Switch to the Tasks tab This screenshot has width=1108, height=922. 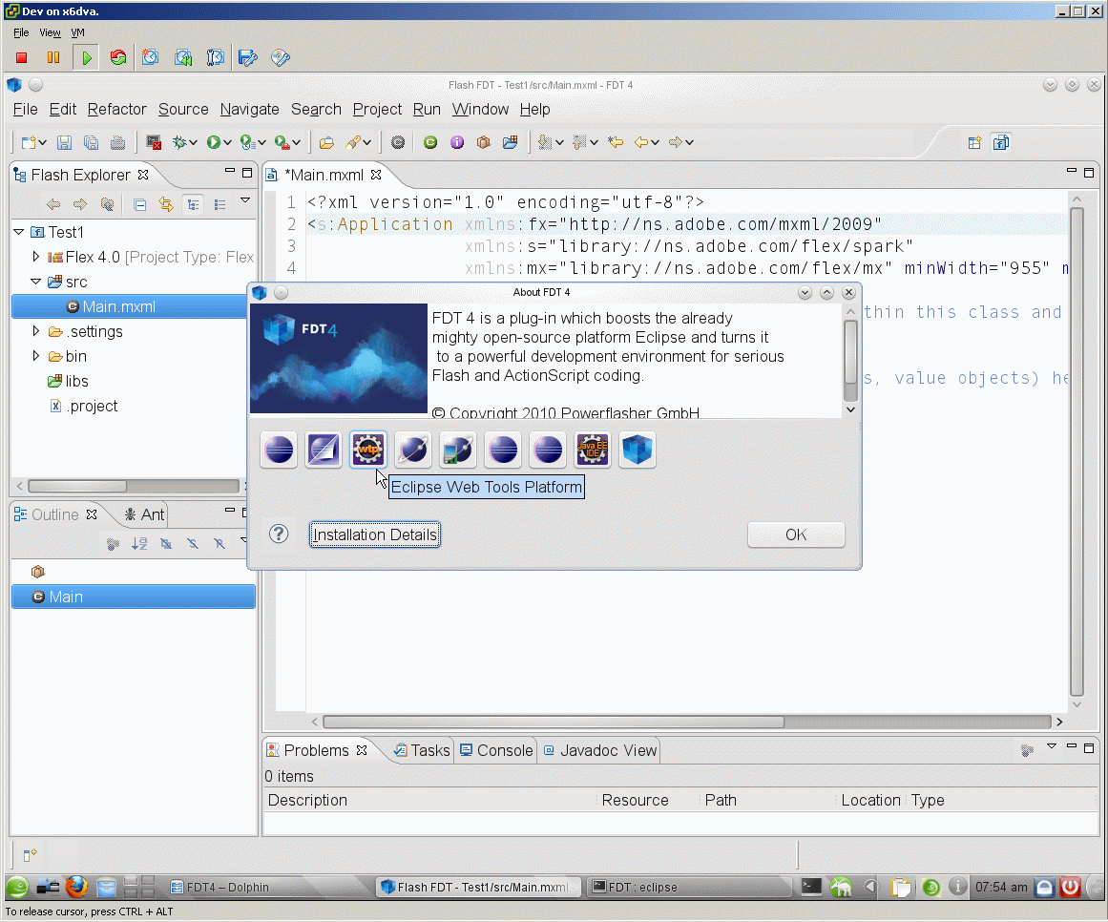click(422, 750)
